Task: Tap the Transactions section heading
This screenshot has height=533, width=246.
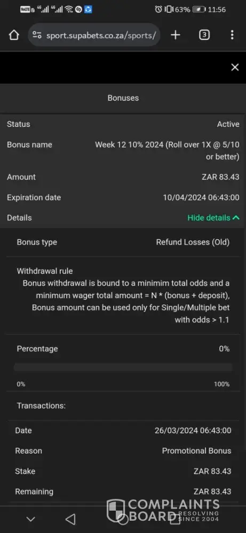Action: click(x=41, y=406)
